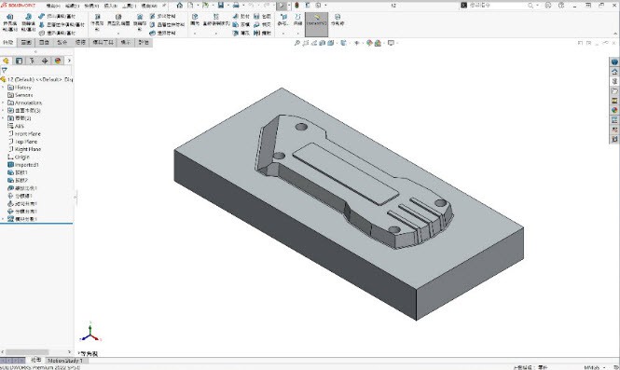The height and width of the screenshot is (370, 620).
Task: Switch to the ConfigurationManager panel tab
Action: click(32, 61)
